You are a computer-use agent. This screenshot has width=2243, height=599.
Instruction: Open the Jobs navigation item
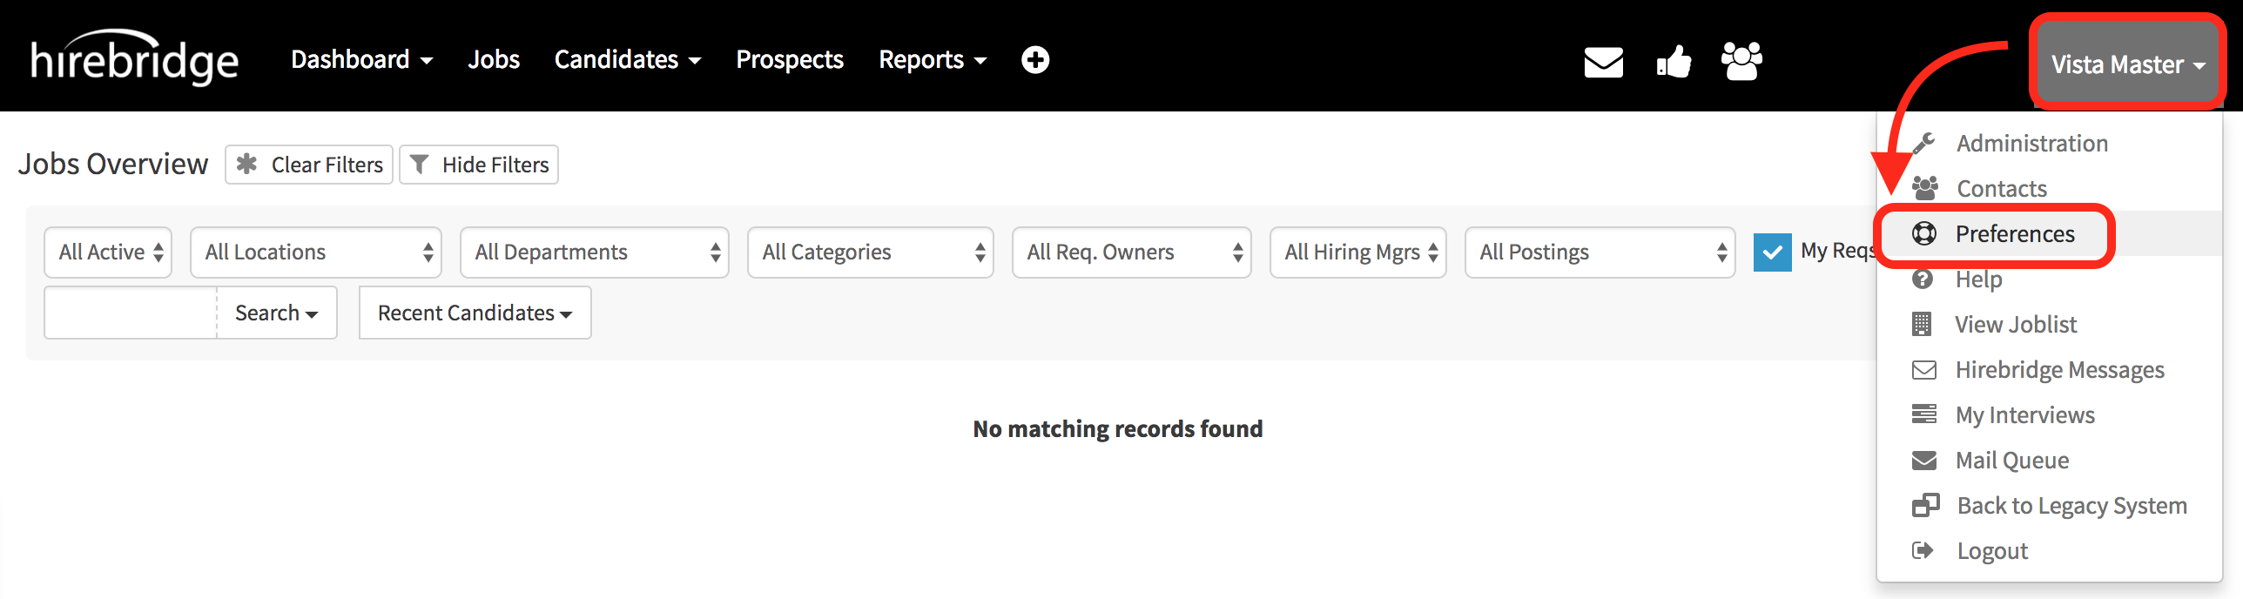coord(493,60)
